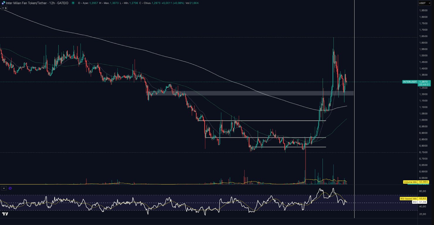Click the TradingView logo
The height and width of the screenshot is (225, 434).
pos(5,214)
